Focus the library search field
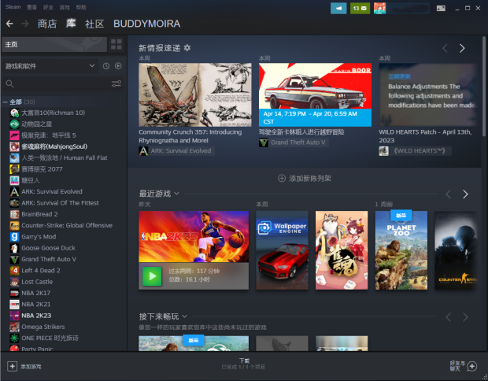Image resolution: width=488 pixels, height=381 pixels. [x=62, y=83]
